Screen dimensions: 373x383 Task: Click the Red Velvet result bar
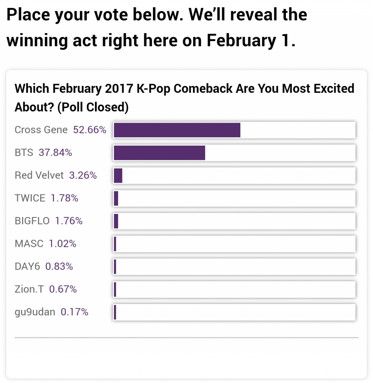(x=234, y=175)
